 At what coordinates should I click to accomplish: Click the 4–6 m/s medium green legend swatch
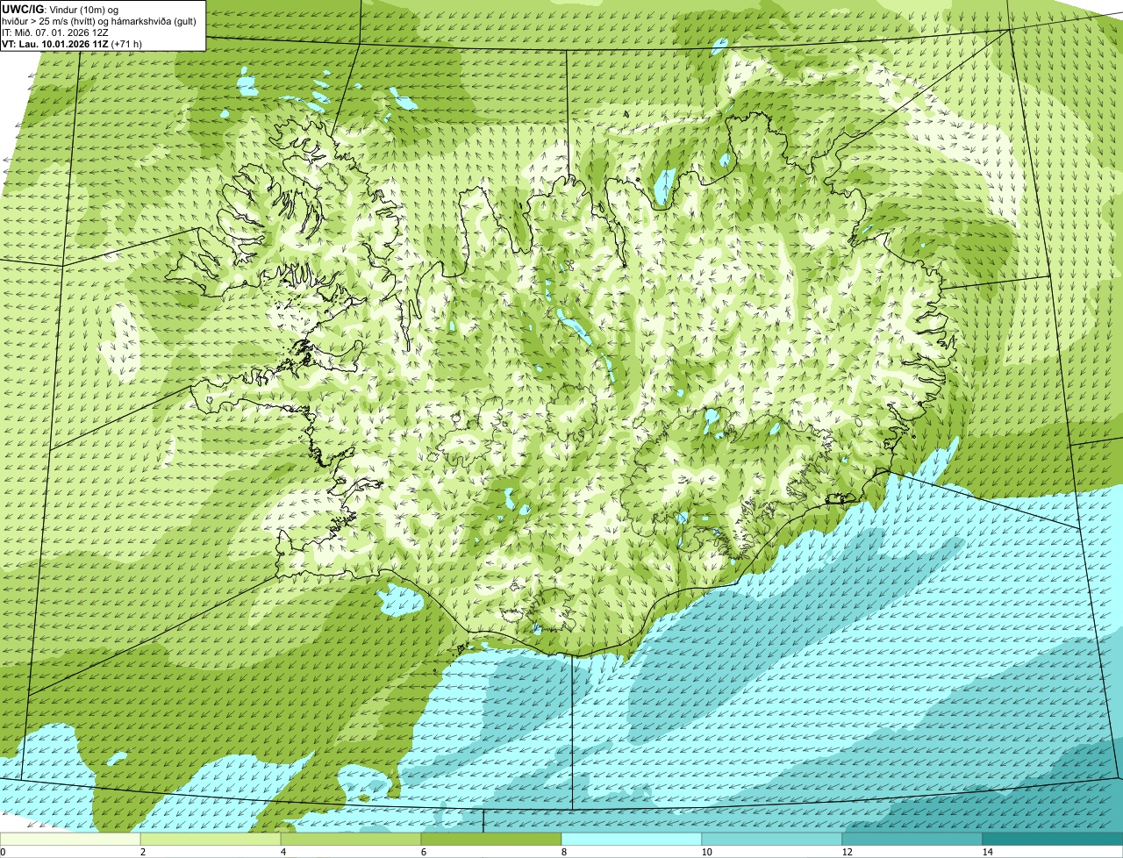[x=351, y=839]
